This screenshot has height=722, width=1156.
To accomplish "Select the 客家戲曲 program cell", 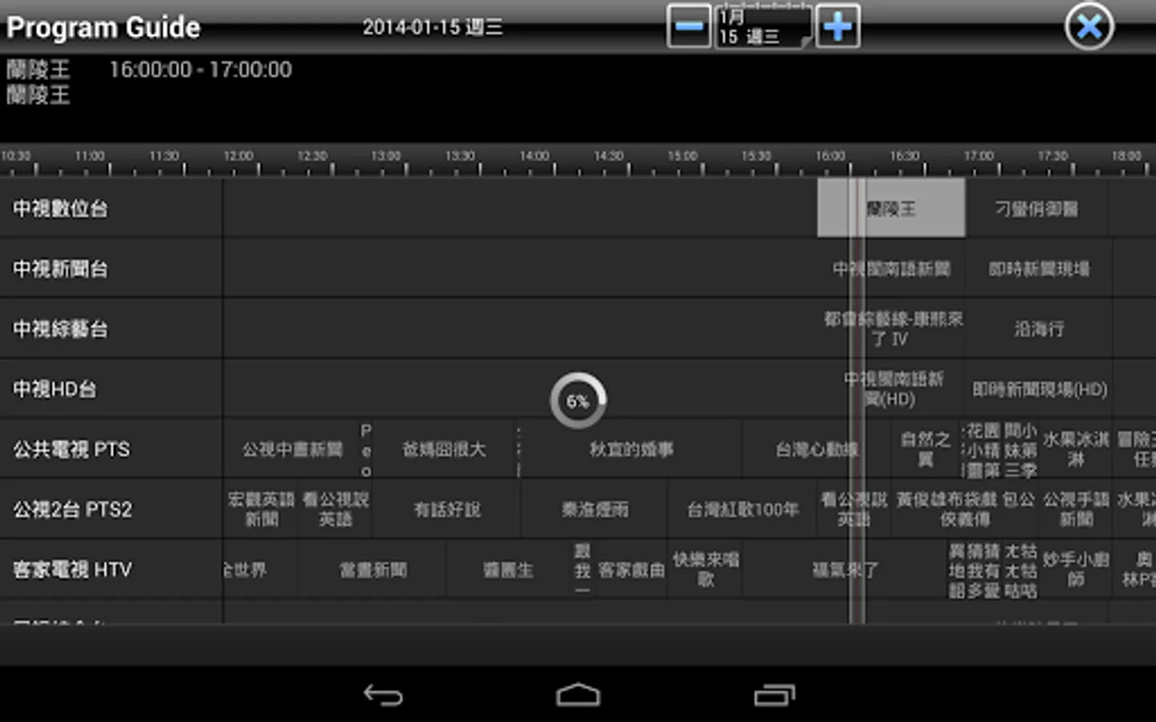I will [631, 570].
